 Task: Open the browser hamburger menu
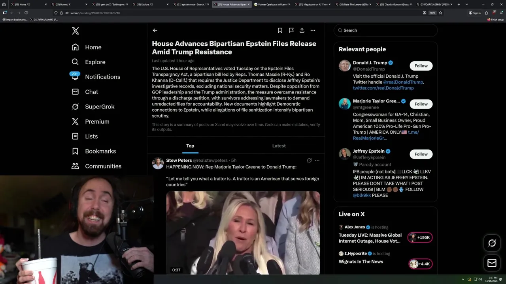click(x=501, y=13)
